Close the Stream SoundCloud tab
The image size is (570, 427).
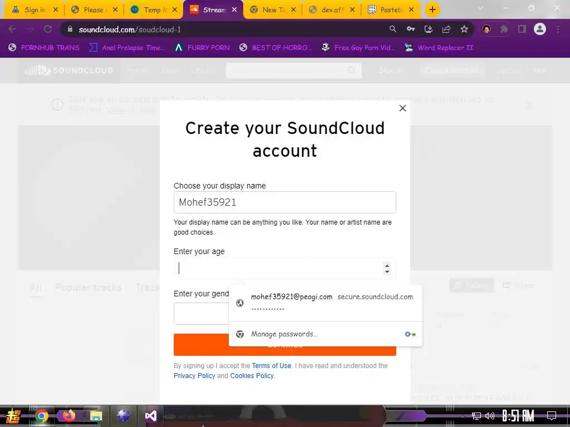click(234, 10)
